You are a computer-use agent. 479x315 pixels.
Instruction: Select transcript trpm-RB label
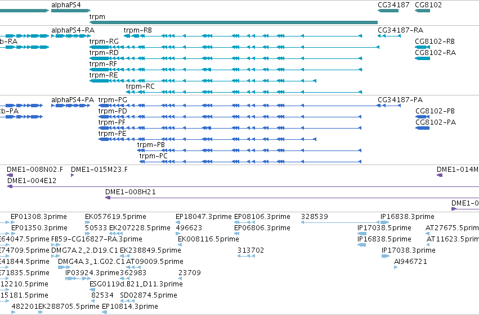(x=138, y=30)
